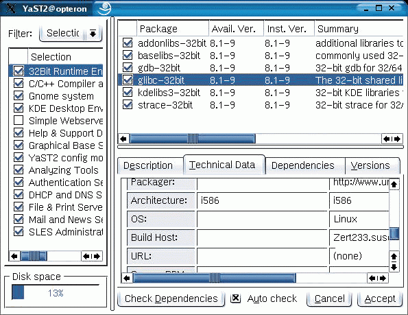The width and height of the screenshot is (408, 315).
Task: Select the baselibs-32bit package name
Action: click(169, 56)
